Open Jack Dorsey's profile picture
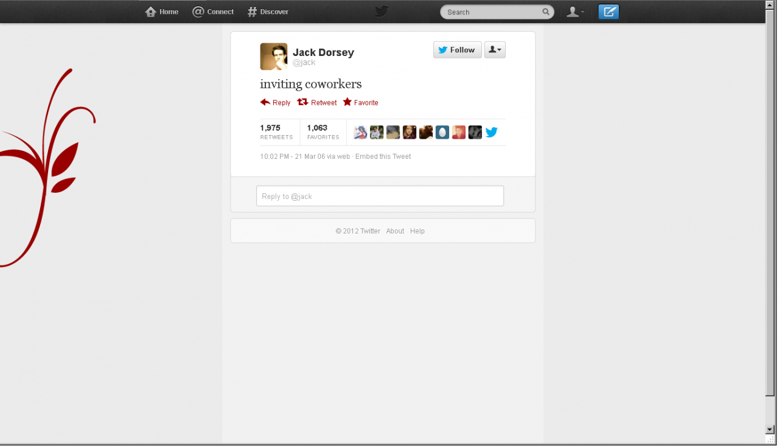Viewport: 779px width, 446px height. [274, 57]
